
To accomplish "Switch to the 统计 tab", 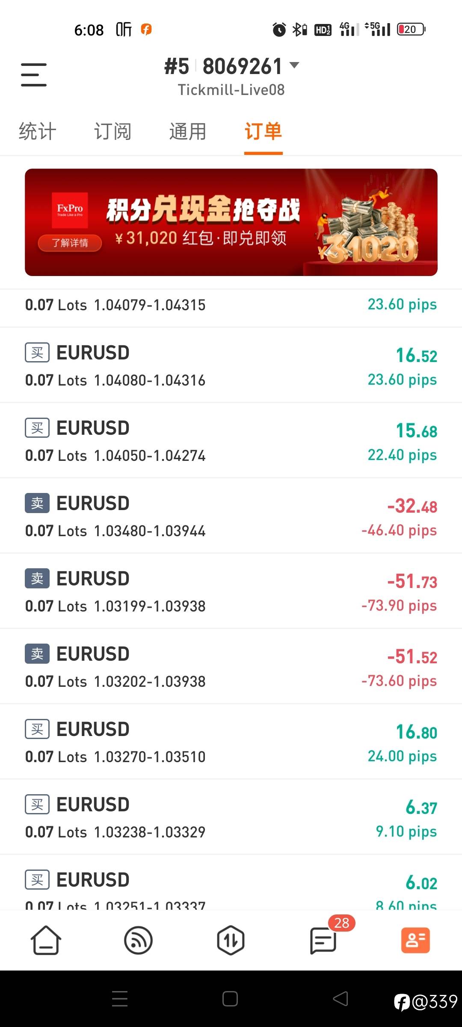I will [38, 131].
